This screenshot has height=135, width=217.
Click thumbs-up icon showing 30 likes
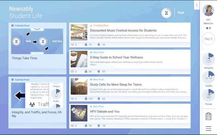pos(86,71)
